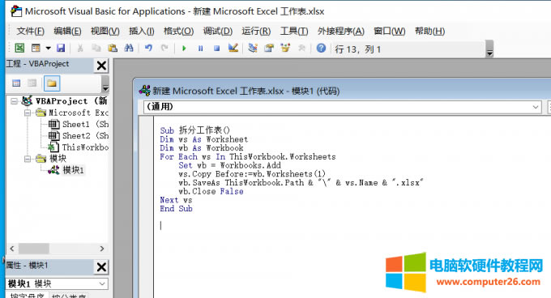Select ThisWorkbook in the project tree
This screenshot has height=298, width=551.
79,147
